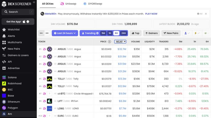Select the Ethereum chain icon

[4, 102]
